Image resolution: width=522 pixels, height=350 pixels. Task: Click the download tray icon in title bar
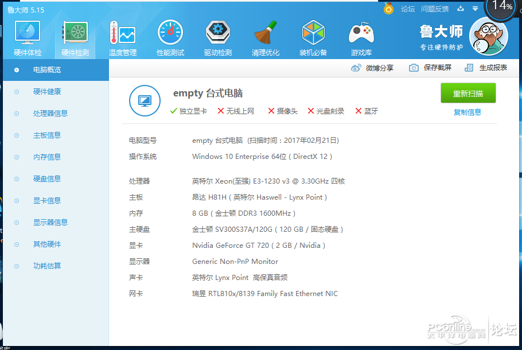coord(461,9)
